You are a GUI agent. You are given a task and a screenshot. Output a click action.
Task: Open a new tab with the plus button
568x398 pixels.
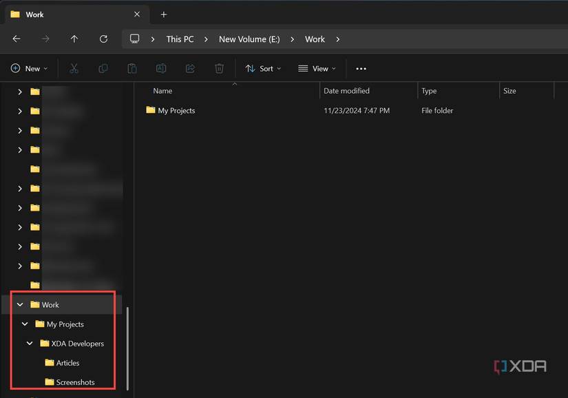pos(163,14)
